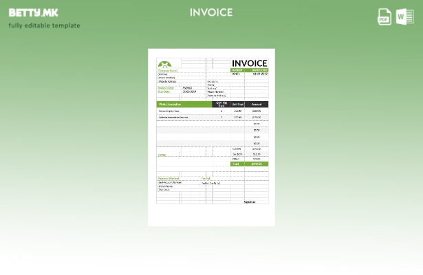Click the Due Date label
Screen dimensions: 423x275
(x=166, y=91)
